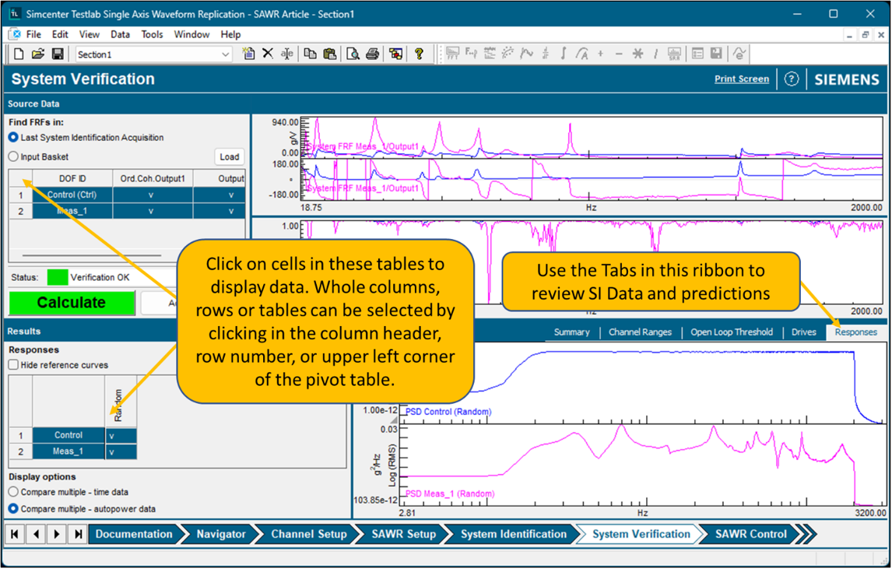This screenshot has height=569, width=892.
Task: Open the Data menu
Action: (120, 34)
